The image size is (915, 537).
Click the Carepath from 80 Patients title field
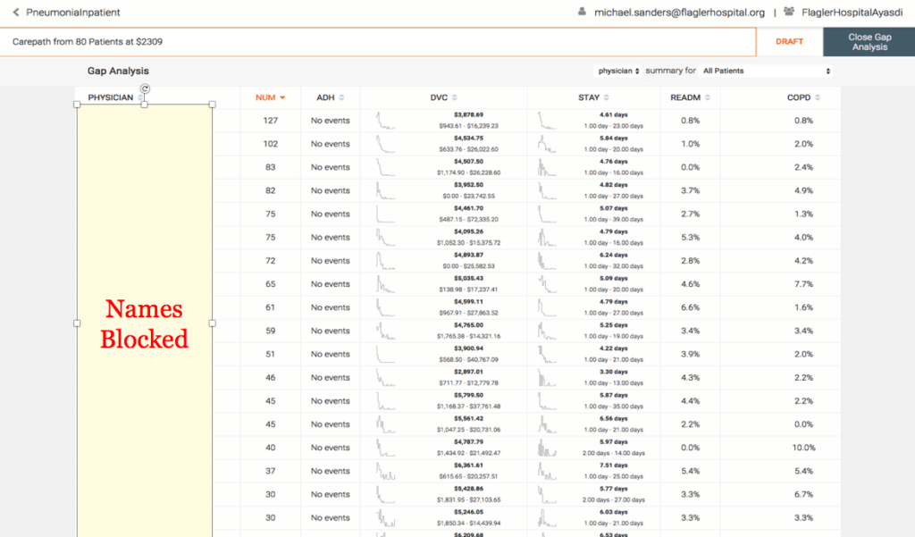pos(378,41)
